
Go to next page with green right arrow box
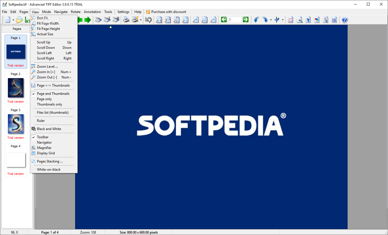246,19
